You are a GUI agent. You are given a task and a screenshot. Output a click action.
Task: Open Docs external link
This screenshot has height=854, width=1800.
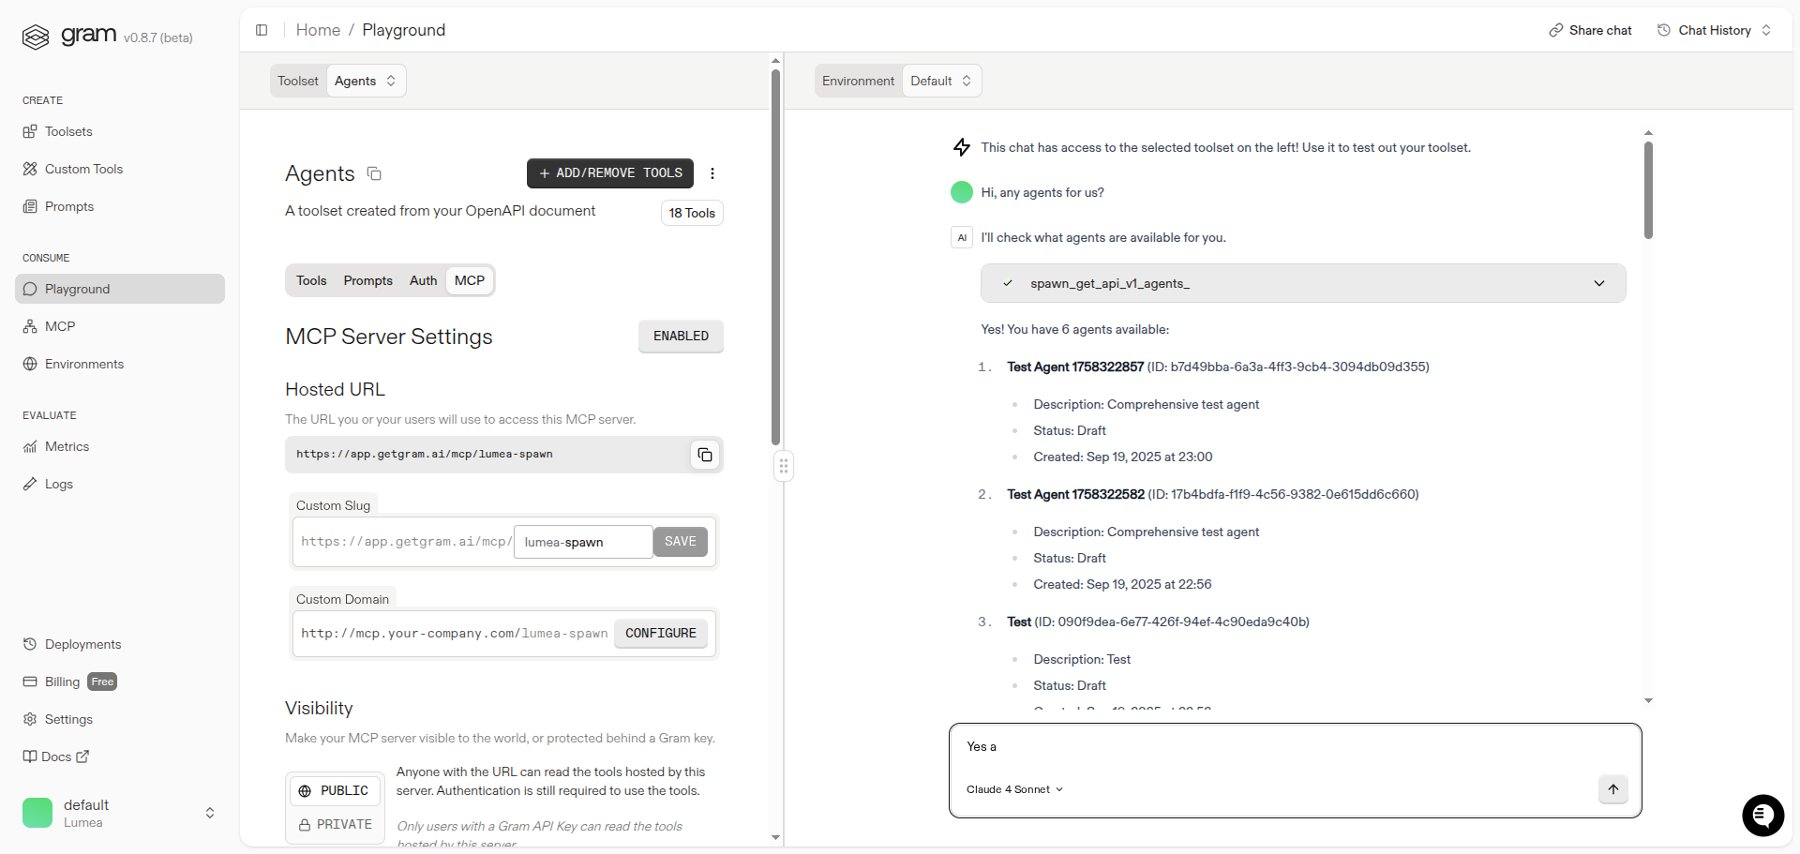(56, 757)
